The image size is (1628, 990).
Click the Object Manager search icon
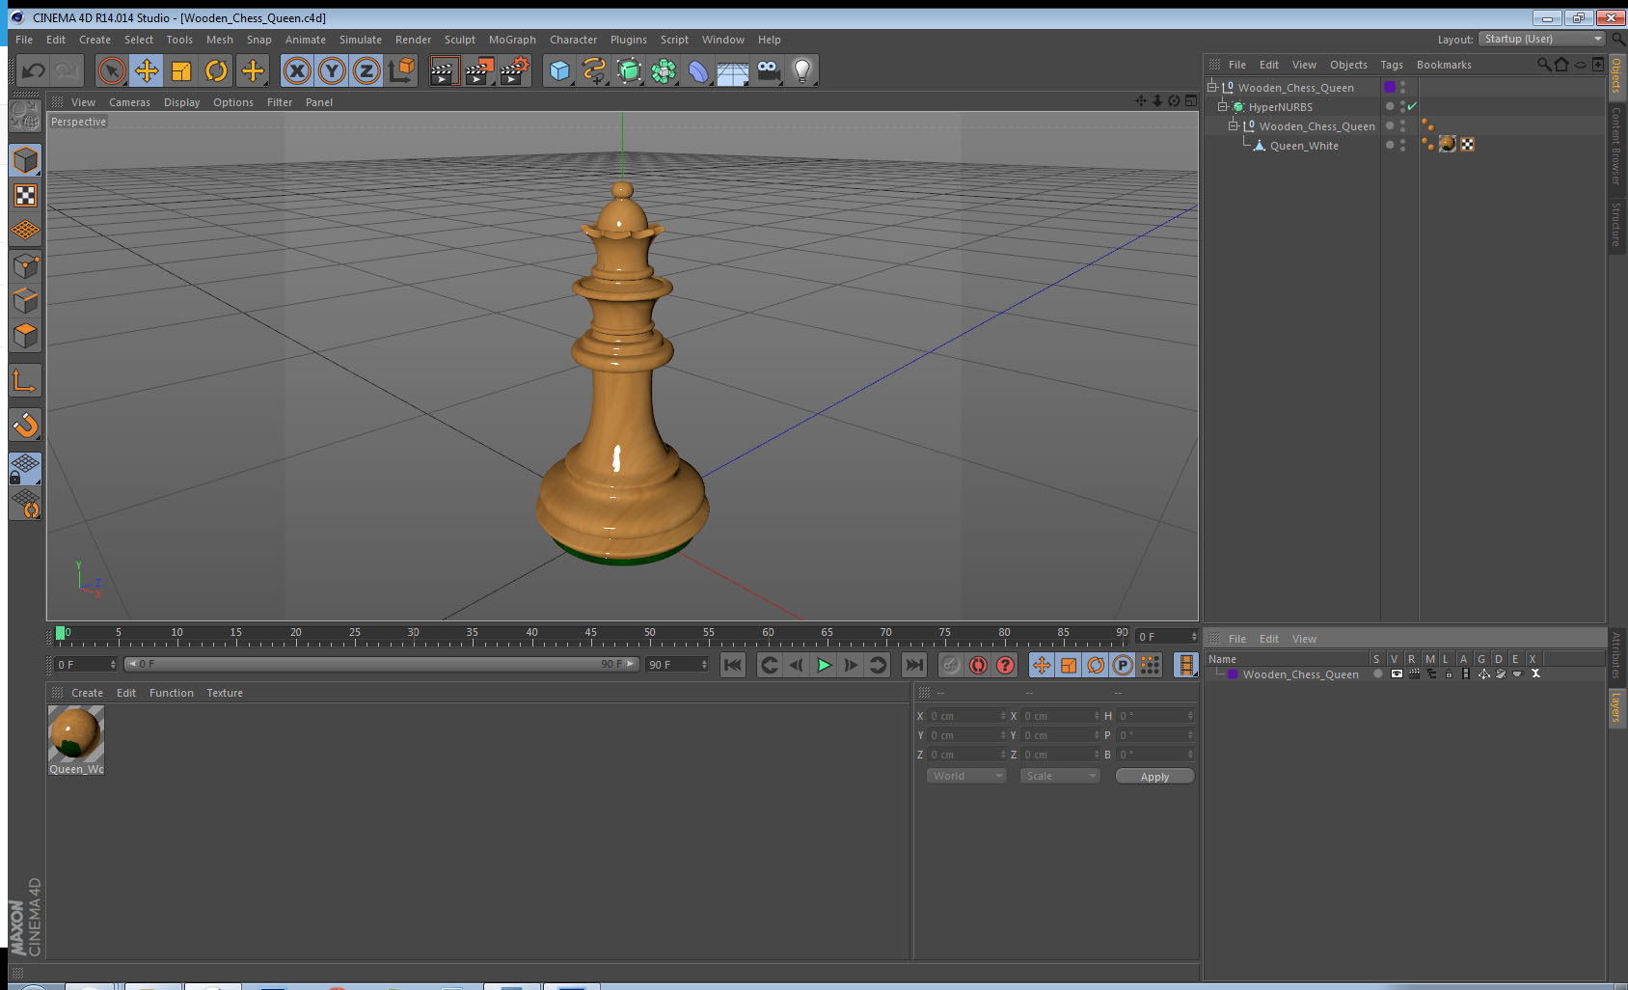tap(1543, 65)
